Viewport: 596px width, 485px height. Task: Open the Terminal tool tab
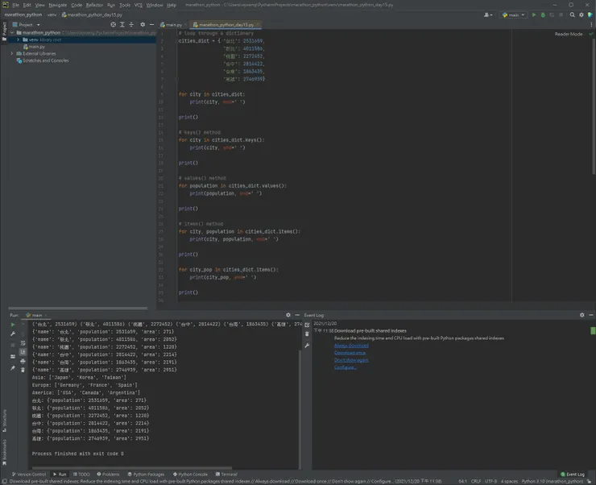(x=226, y=475)
